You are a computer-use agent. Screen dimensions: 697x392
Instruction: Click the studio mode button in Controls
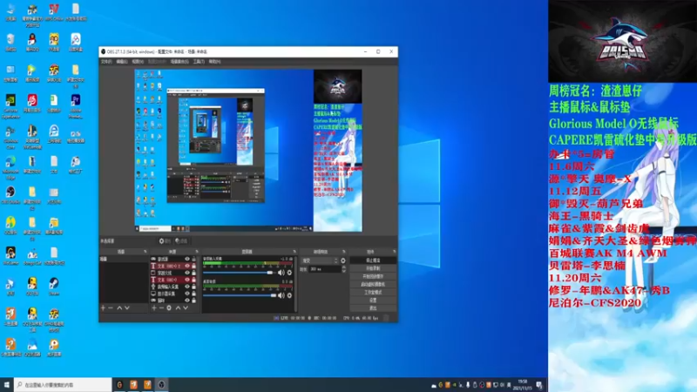373,293
